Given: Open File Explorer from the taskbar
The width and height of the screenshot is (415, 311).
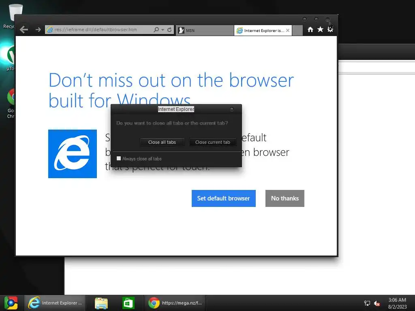Looking at the screenshot, I should pyautogui.click(x=101, y=303).
